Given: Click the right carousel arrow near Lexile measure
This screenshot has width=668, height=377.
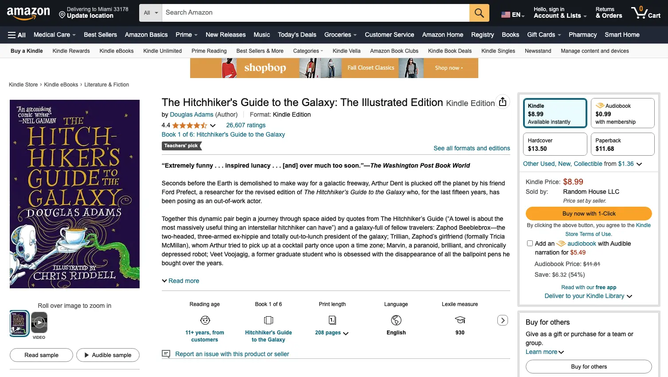Looking at the screenshot, I should (502, 320).
